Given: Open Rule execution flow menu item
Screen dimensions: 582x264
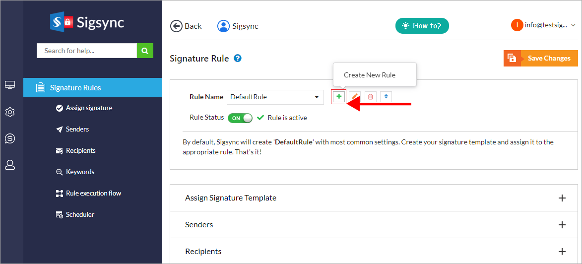Looking at the screenshot, I should click(x=93, y=194).
